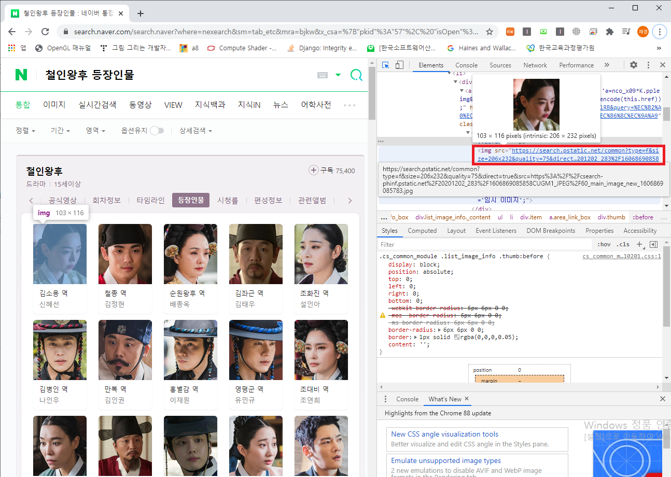Click the Naver search query text box
This screenshot has height=477, width=671.
point(176,75)
